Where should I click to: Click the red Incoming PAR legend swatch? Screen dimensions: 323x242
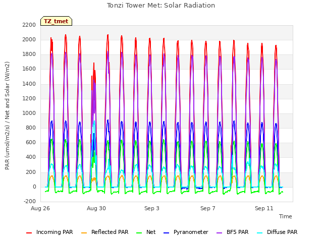point(29,233)
